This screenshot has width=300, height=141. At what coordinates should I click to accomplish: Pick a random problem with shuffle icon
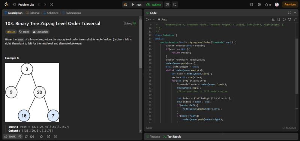pos(51,4)
